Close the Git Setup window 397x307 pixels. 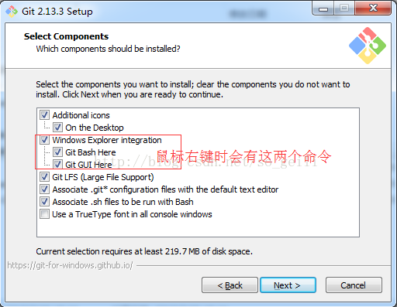pyautogui.click(x=373, y=9)
